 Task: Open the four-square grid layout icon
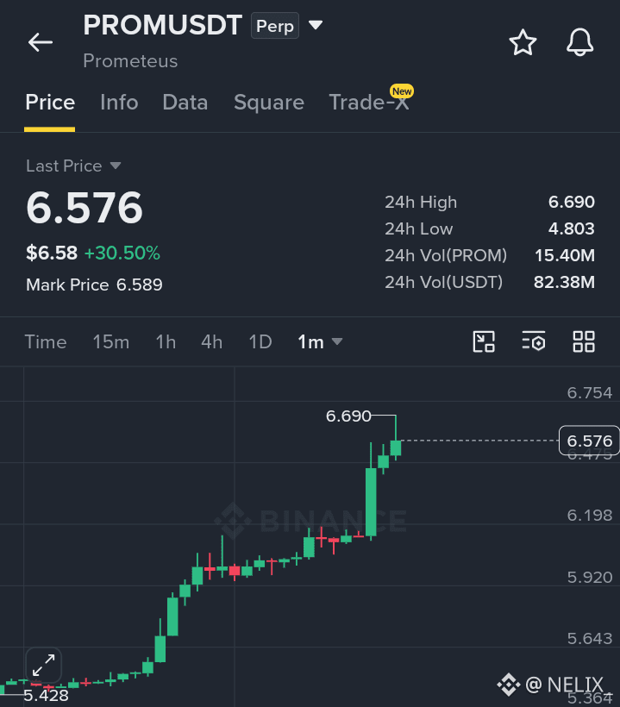point(584,341)
